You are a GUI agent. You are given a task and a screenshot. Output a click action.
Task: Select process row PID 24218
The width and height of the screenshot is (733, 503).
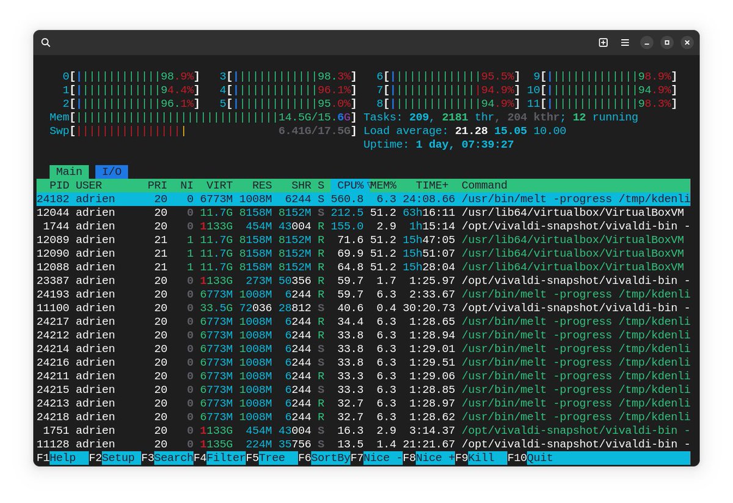tap(363, 417)
